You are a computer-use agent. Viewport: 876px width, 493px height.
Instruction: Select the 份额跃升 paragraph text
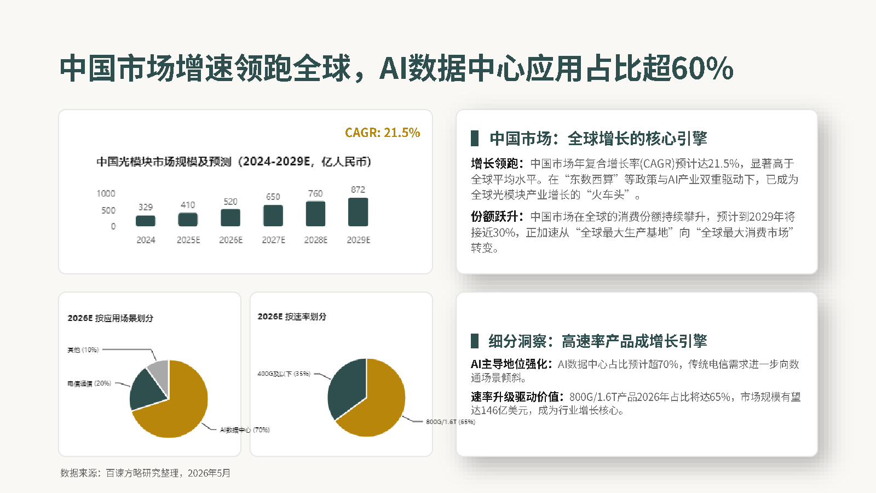point(633,232)
